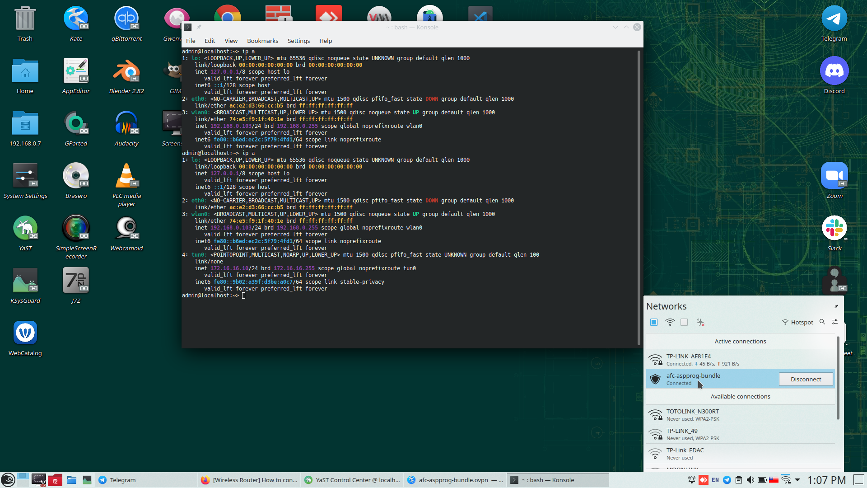Open the Konsole title bar dropdown chevron

click(x=615, y=27)
